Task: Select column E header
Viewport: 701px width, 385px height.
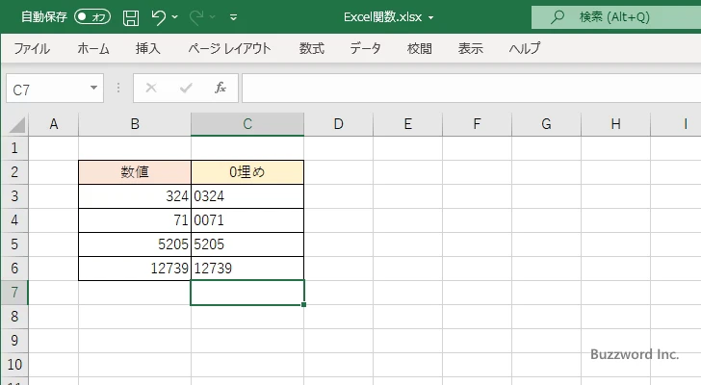Action: click(407, 124)
